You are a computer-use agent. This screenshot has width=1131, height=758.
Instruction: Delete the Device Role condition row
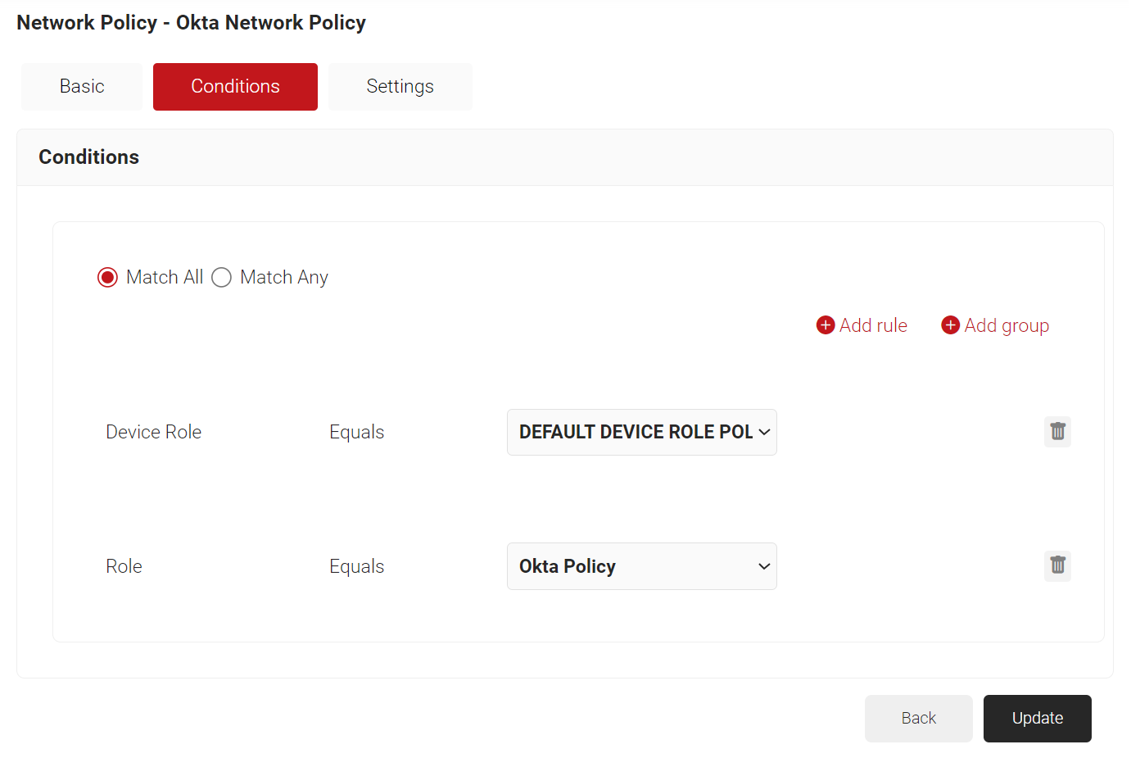[1057, 432]
